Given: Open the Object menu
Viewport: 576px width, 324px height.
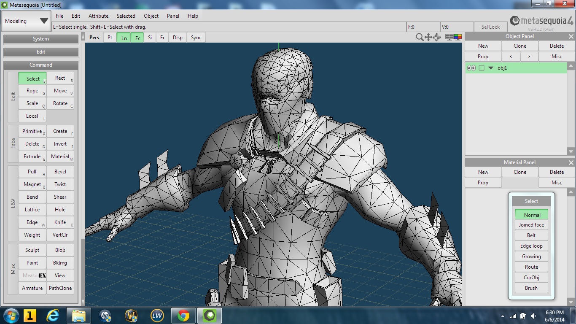Looking at the screenshot, I should [x=151, y=16].
